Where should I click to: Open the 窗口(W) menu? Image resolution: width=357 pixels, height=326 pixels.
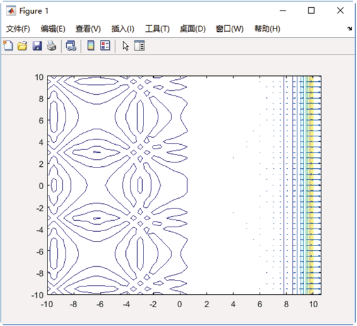[x=230, y=29]
